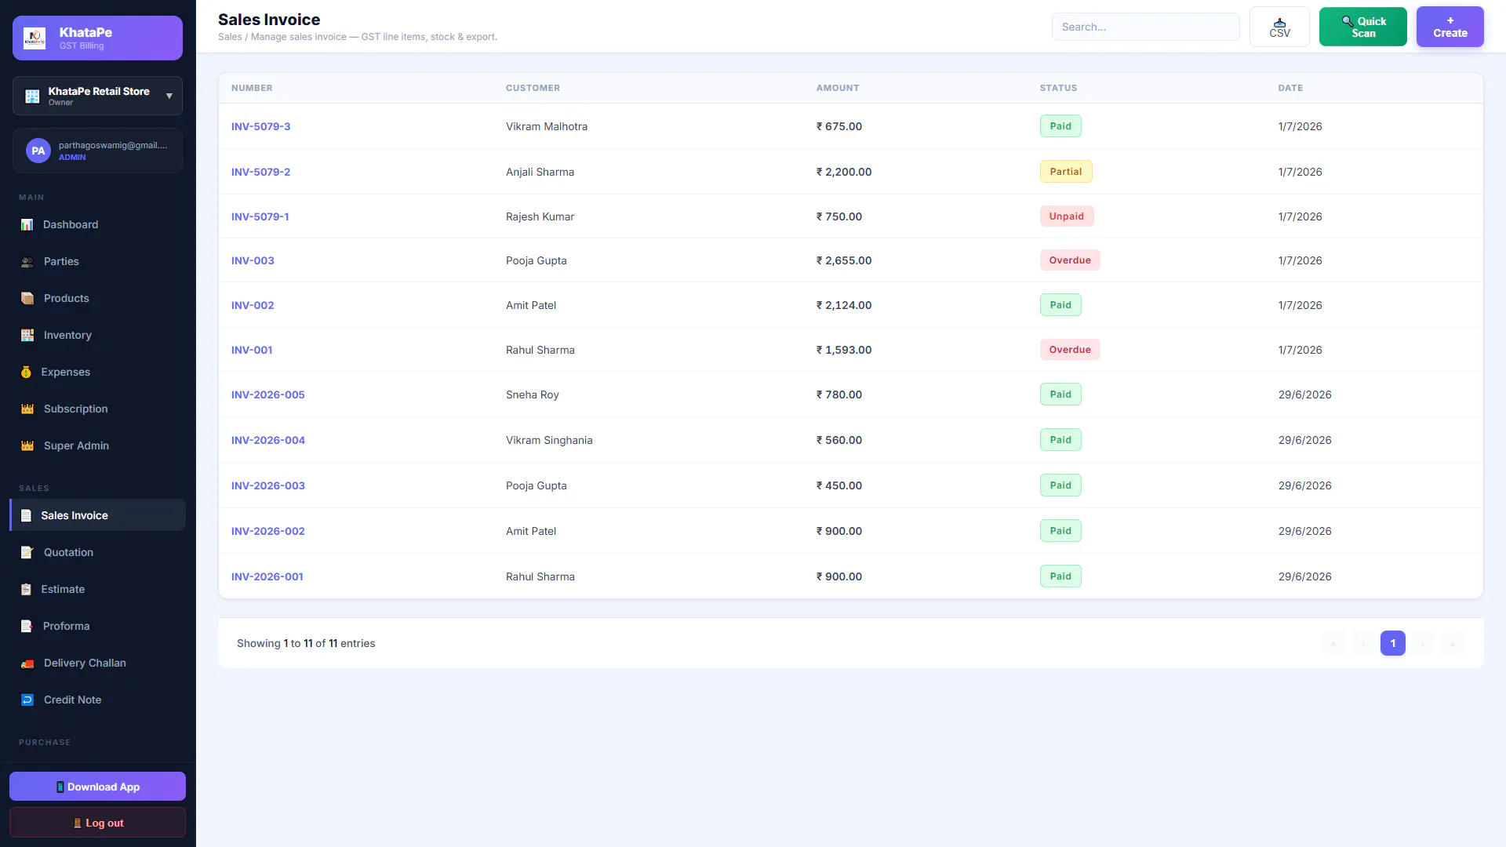
Task: Click customer name Sneha Roy
Action: [532, 394]
